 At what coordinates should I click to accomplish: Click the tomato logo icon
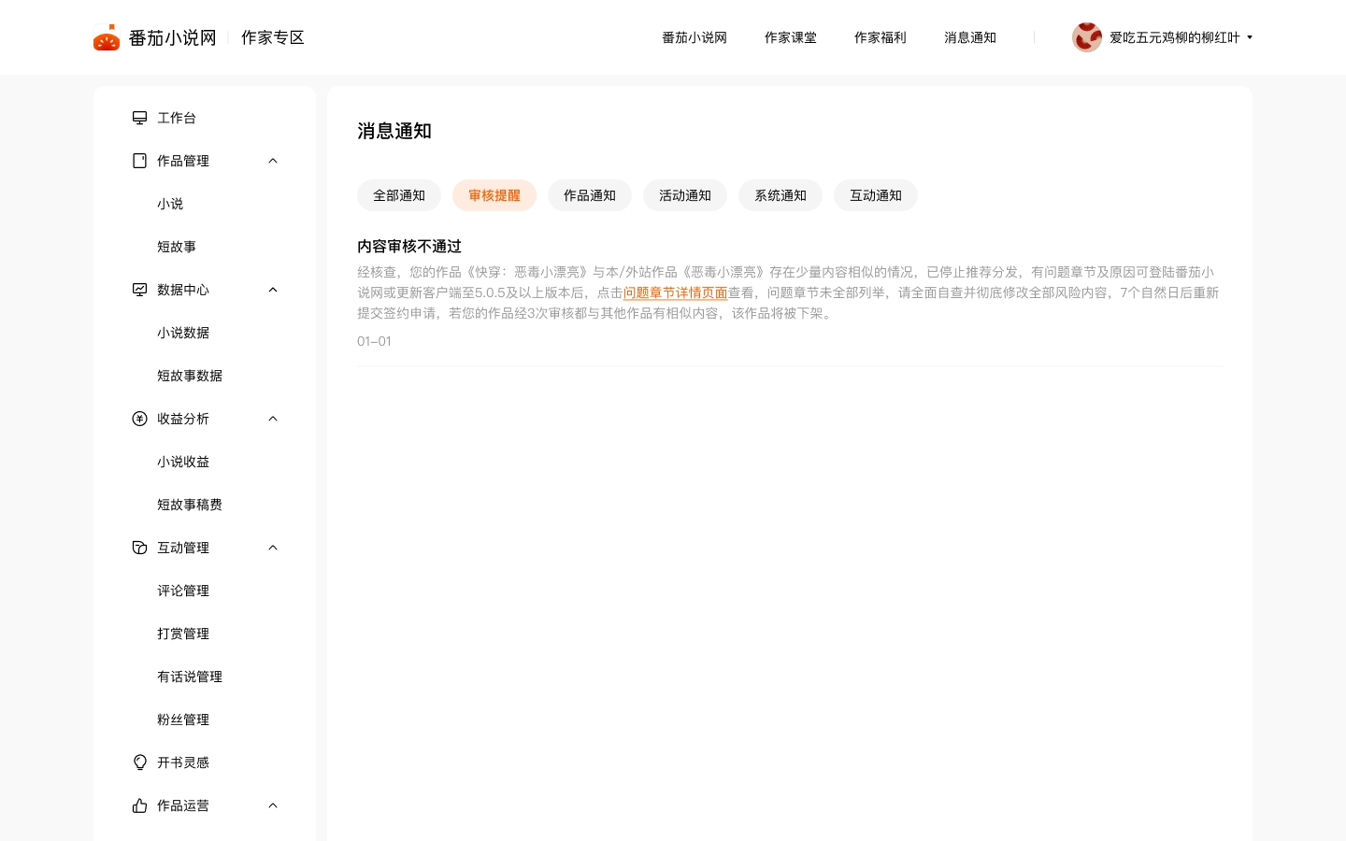click(107, 37)
